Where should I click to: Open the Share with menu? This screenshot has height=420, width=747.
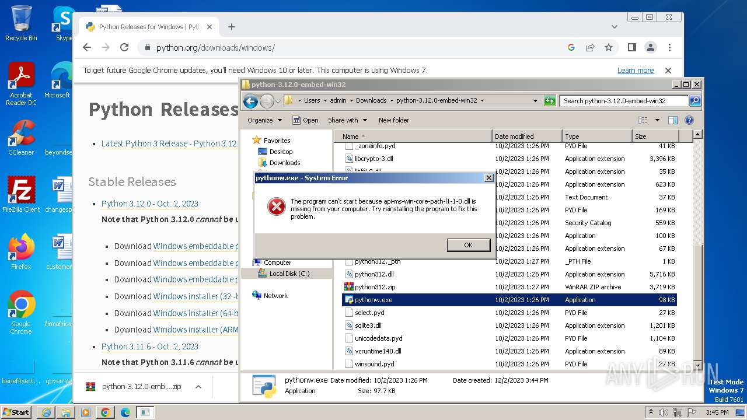point(347,120)
